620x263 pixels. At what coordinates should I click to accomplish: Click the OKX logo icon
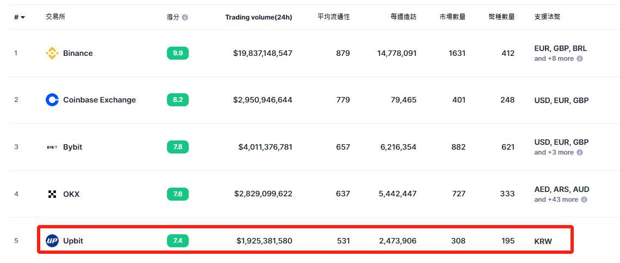click(x=52, y=194)
